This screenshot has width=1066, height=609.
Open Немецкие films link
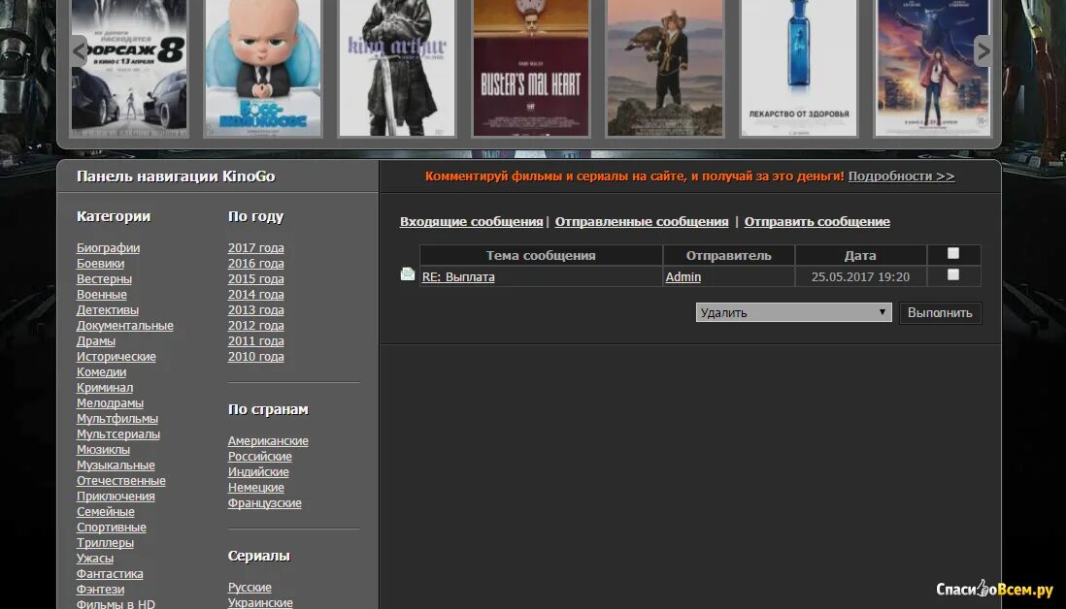point(255,488)
